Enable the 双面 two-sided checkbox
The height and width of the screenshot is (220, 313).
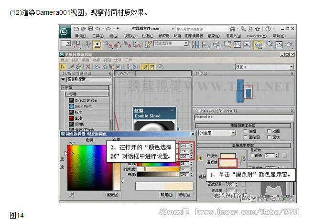pos(269,131)
